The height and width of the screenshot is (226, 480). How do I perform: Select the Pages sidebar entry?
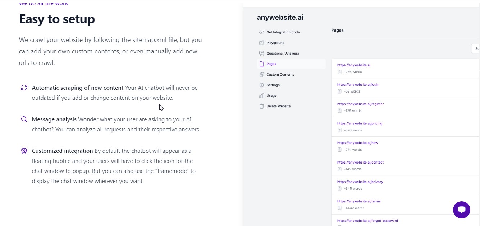pos(292,64)
